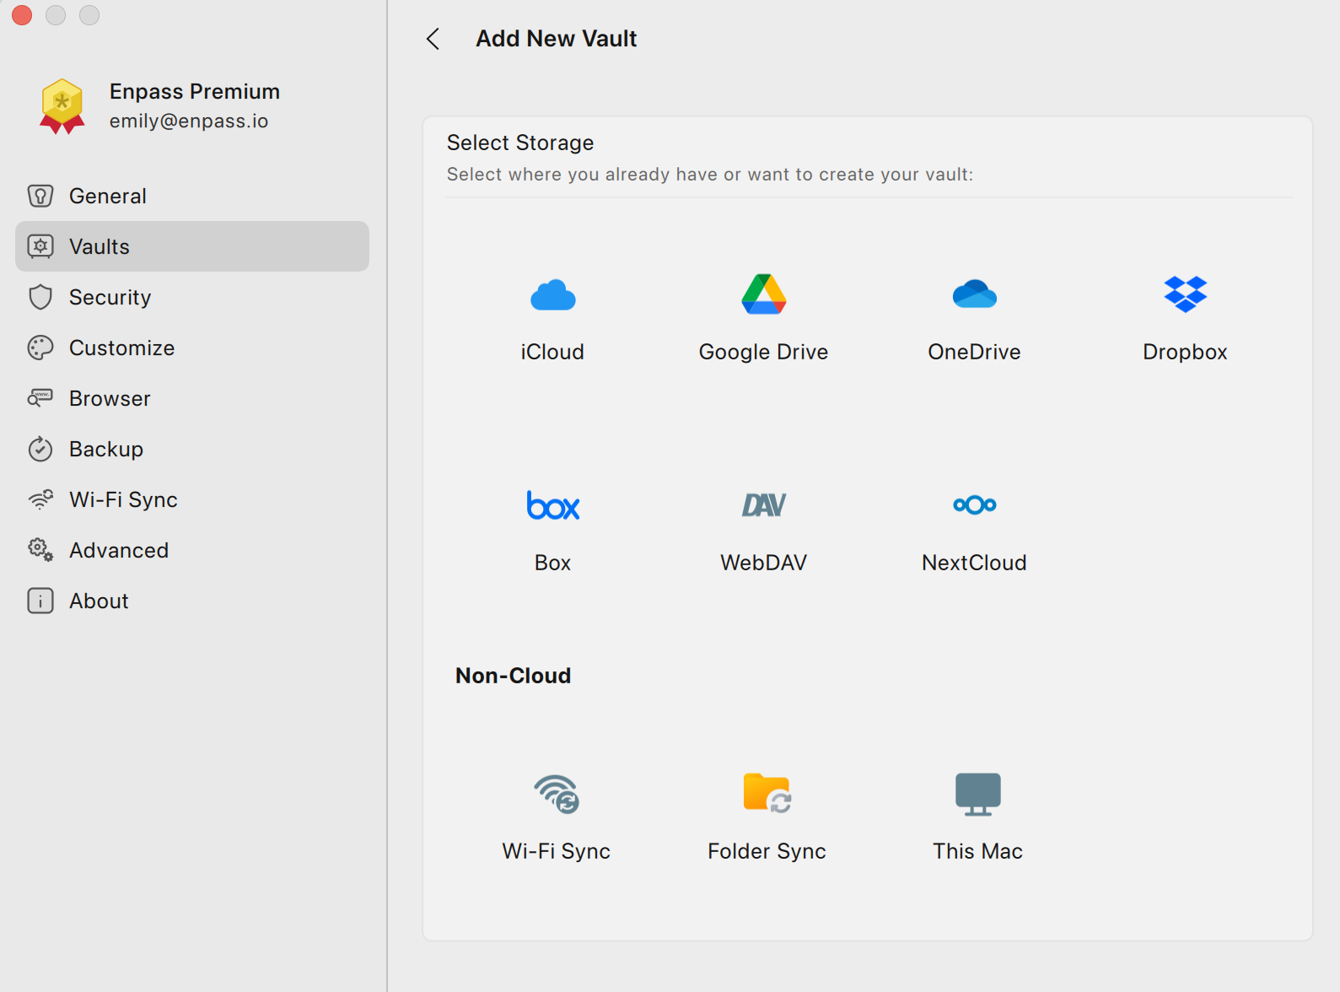Click the Select Storage heading
Image resolution: width=1340 pixels, height=992 pixels.
click(520, 143)
